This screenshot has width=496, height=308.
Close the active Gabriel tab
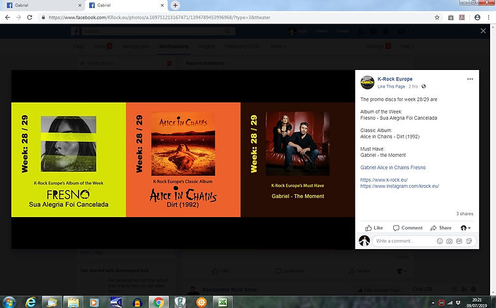[162, 5]
